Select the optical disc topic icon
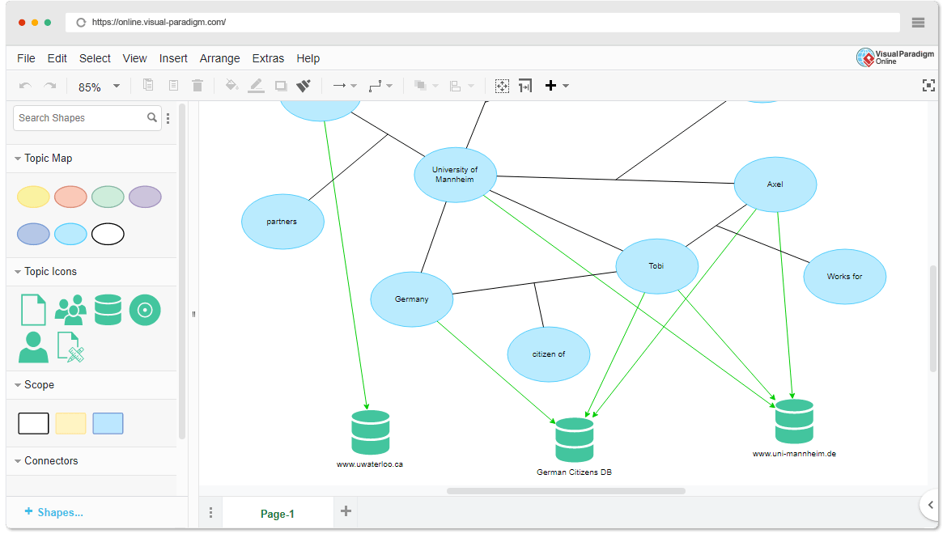 coord(145,309)
